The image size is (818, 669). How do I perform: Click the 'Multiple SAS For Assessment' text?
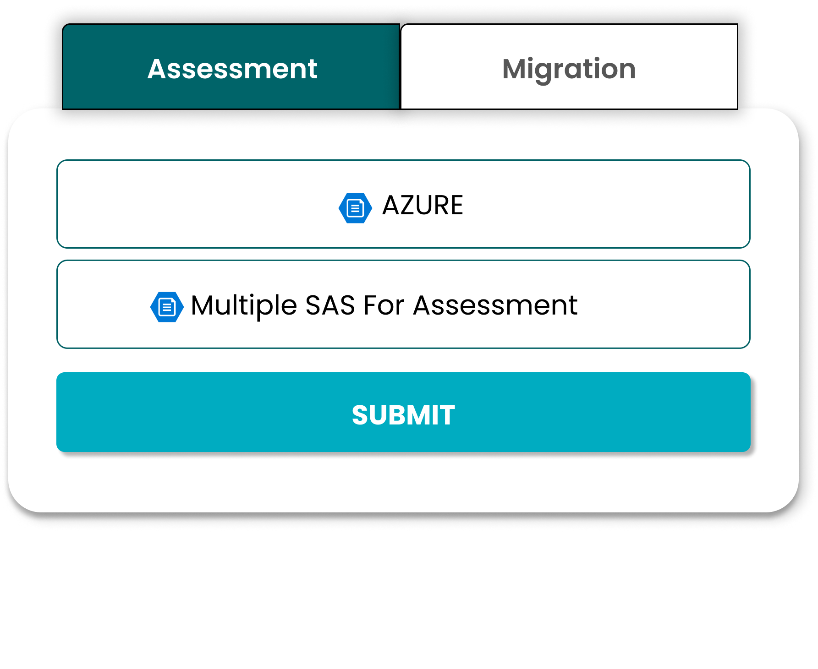pyautogui.click(x=384, y=305)
